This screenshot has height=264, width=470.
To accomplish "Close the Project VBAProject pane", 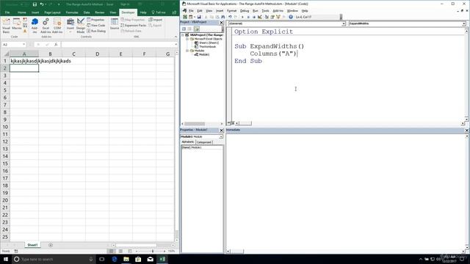I will coord(222,23).
